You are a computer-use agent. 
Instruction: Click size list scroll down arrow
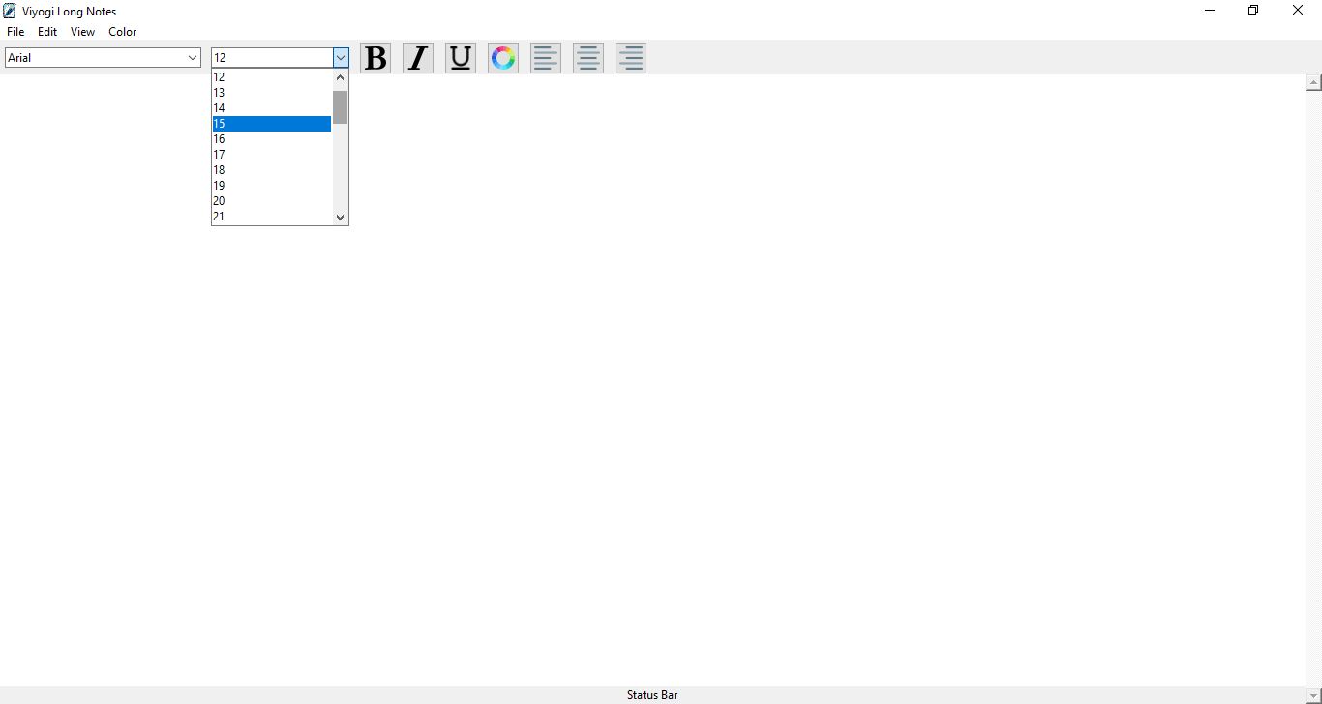pos(340,217)
